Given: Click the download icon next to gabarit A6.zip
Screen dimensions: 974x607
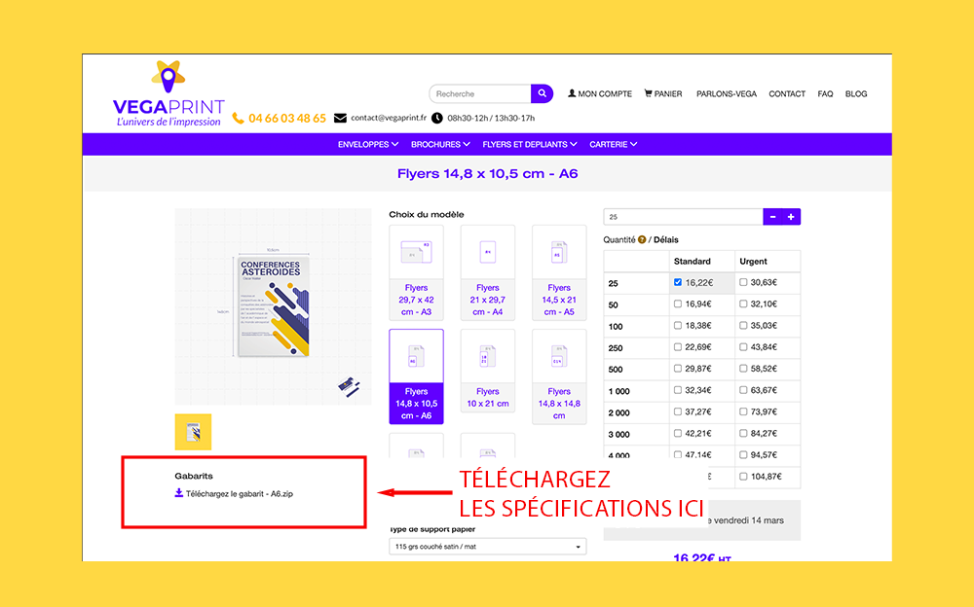Looking at the screenshot, I should [179, 493].
